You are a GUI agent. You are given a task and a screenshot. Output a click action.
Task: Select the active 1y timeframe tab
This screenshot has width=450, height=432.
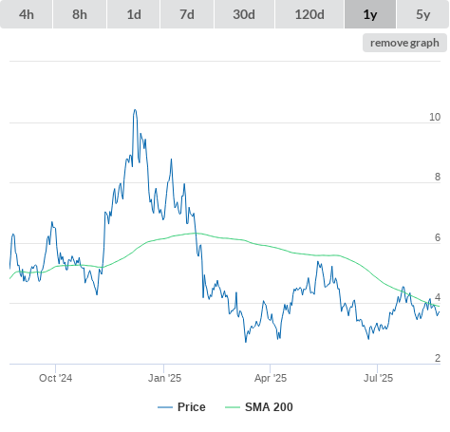click(370, 14)
